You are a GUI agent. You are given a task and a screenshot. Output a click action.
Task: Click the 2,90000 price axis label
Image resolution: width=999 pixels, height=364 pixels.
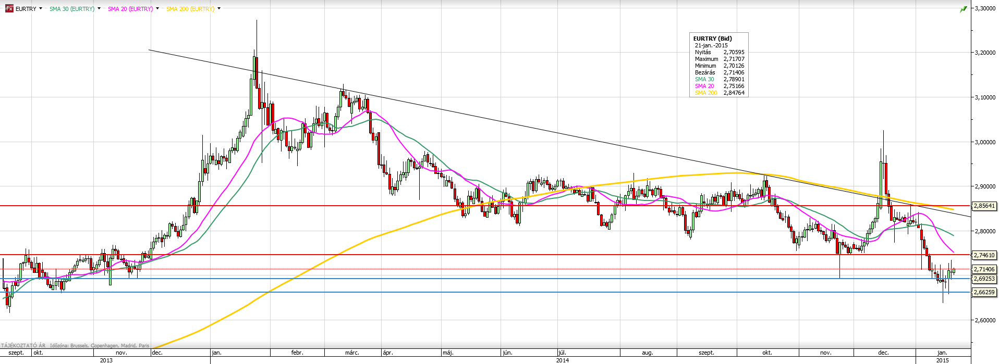(985, 186)
